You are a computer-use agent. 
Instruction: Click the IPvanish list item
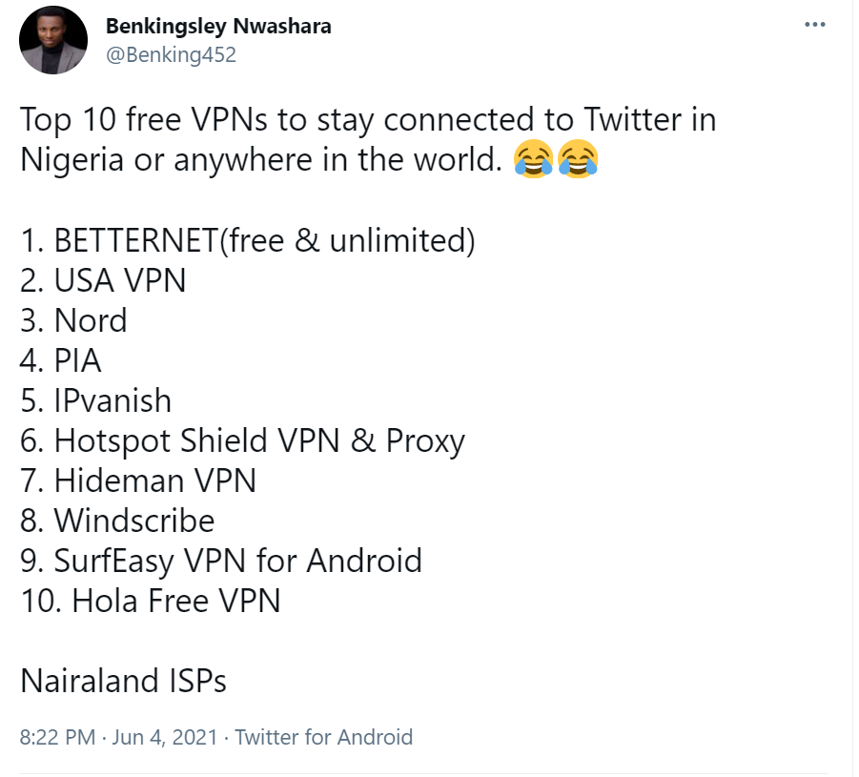pyautogui.click(x=95, y=400)
